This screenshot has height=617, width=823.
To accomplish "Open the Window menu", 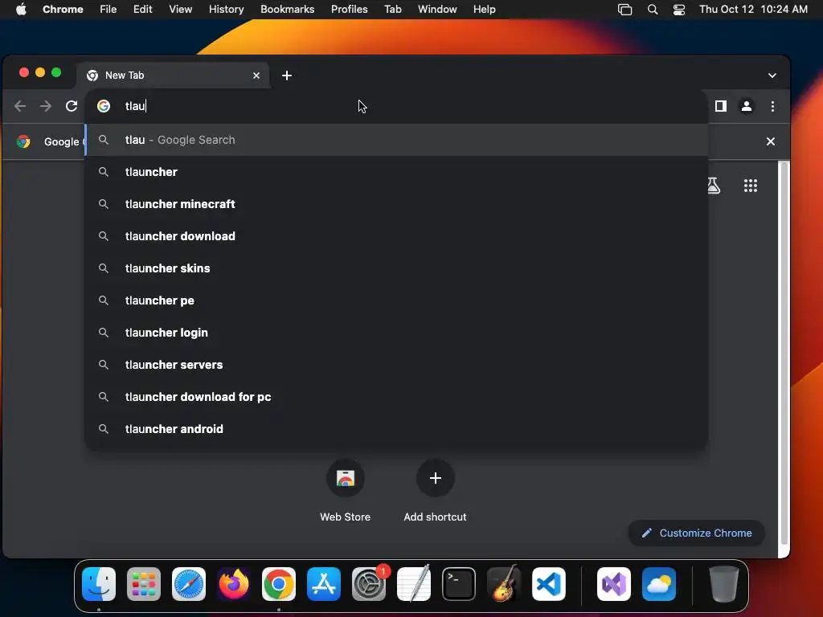I will tap(437, 10).
